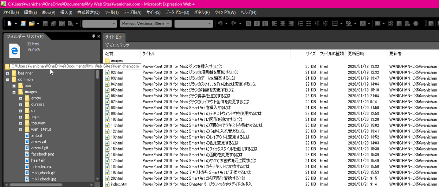Select the index.html file in the site view list
Viewport: 439px width, 187px height.
point(117,184)
